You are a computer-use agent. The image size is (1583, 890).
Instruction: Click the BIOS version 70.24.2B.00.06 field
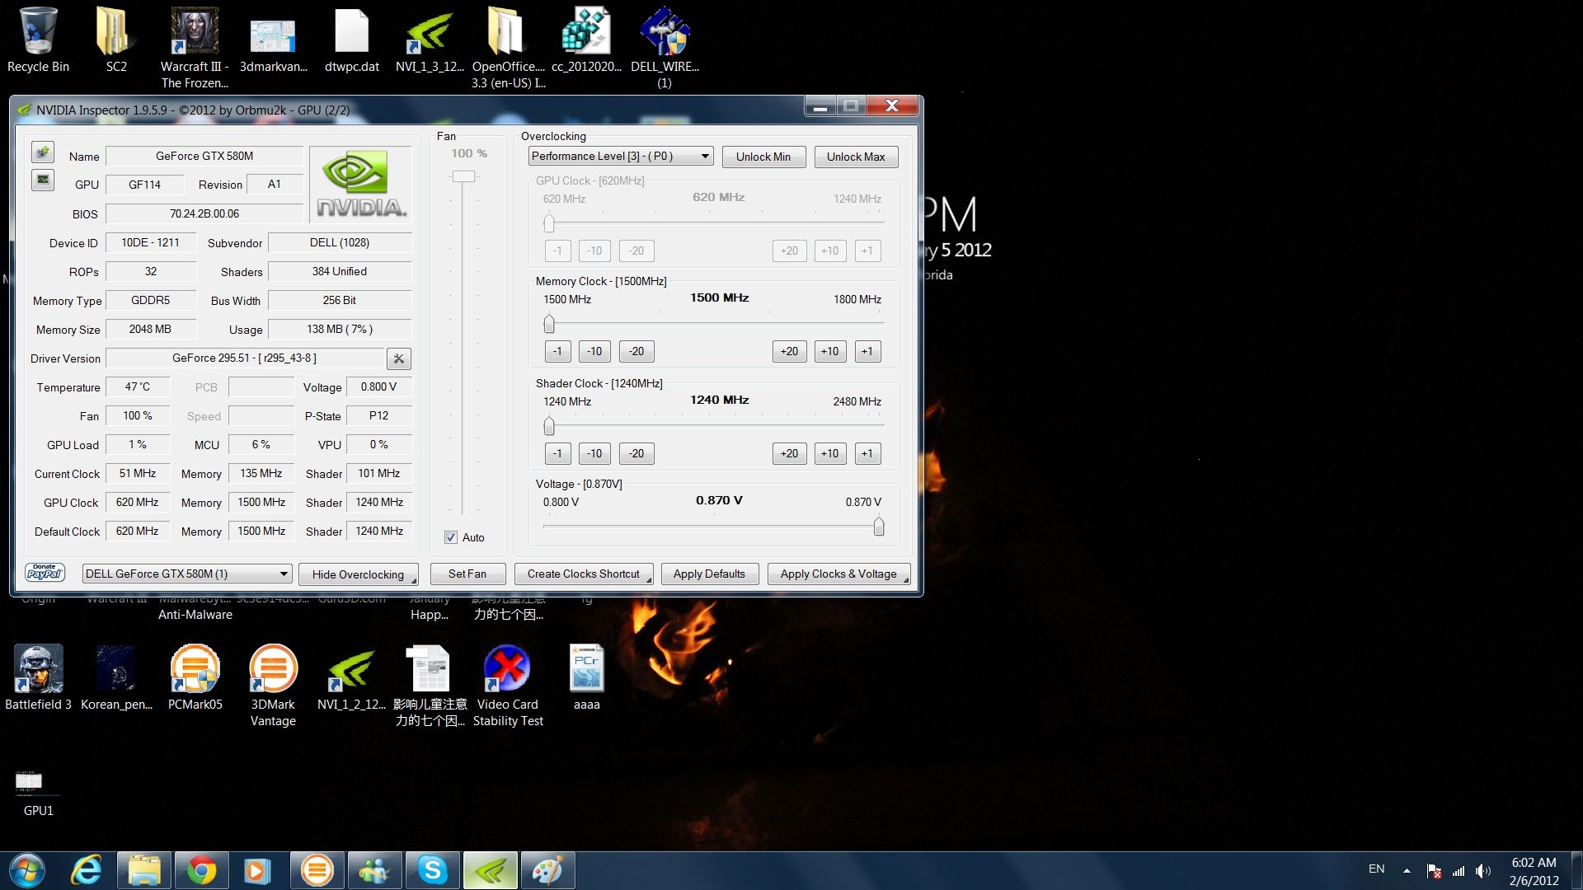(x=204, y=213)
